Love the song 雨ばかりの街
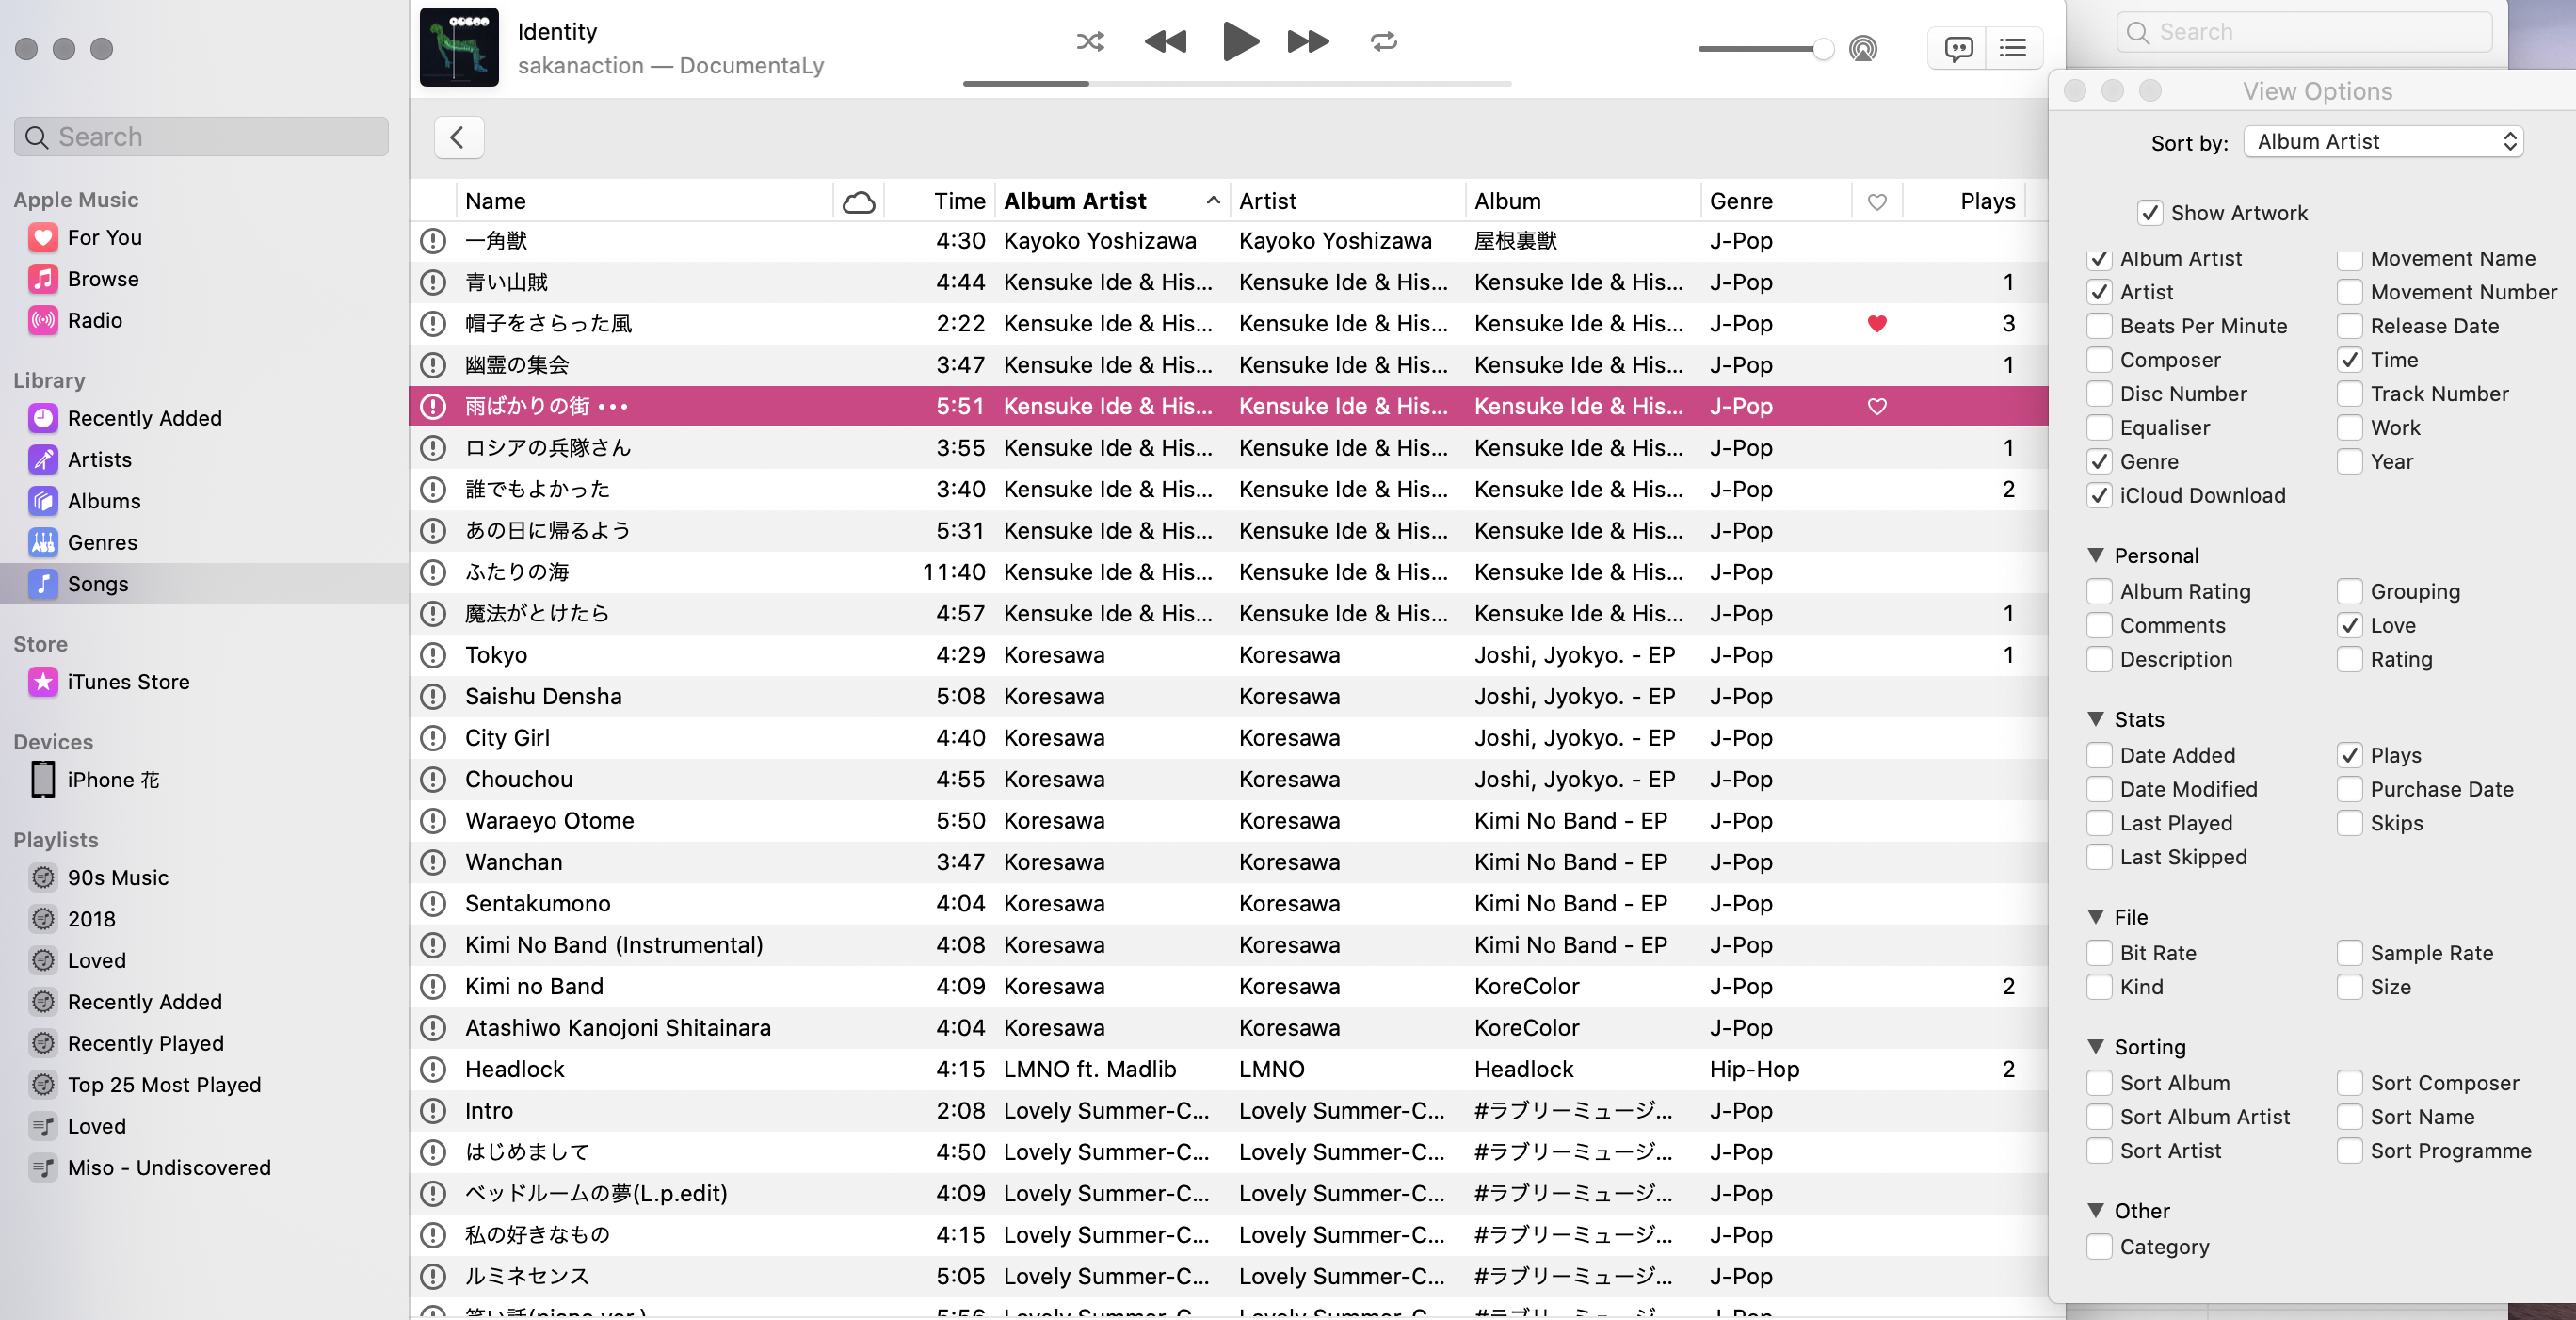2576x1320 pixels. point(1876,406)
